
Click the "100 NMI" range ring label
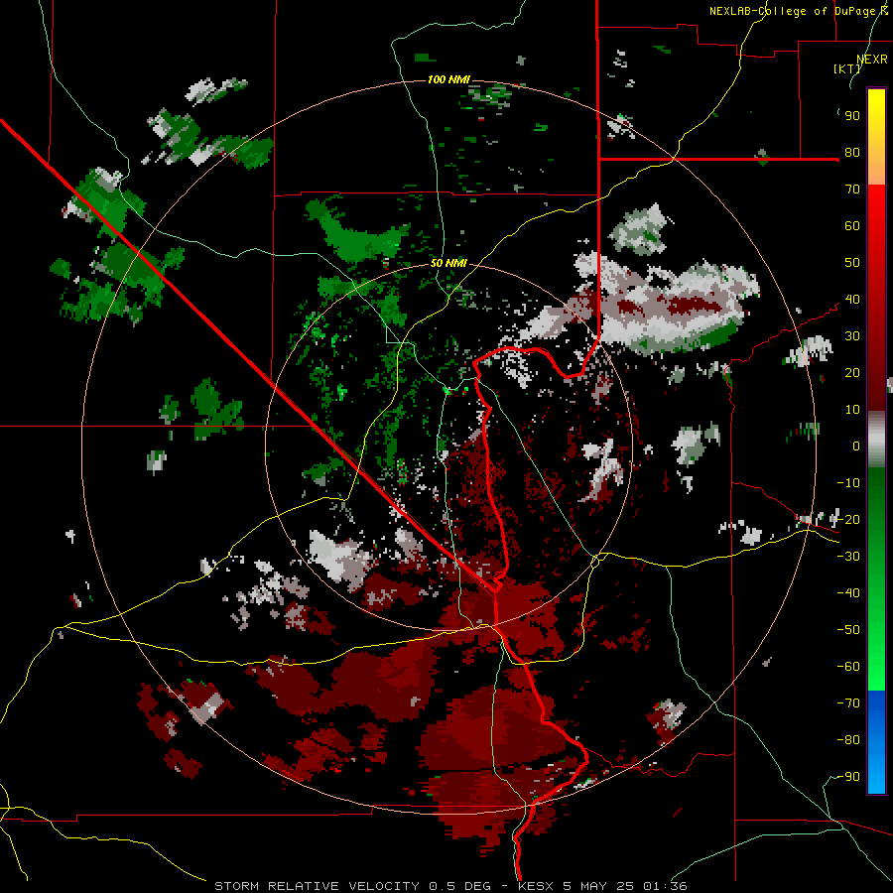(x=448, y=79)
